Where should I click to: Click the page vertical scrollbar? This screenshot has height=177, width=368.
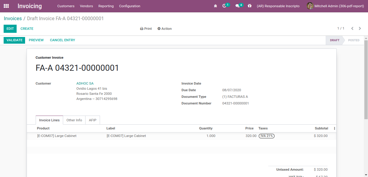click(366, 80)
